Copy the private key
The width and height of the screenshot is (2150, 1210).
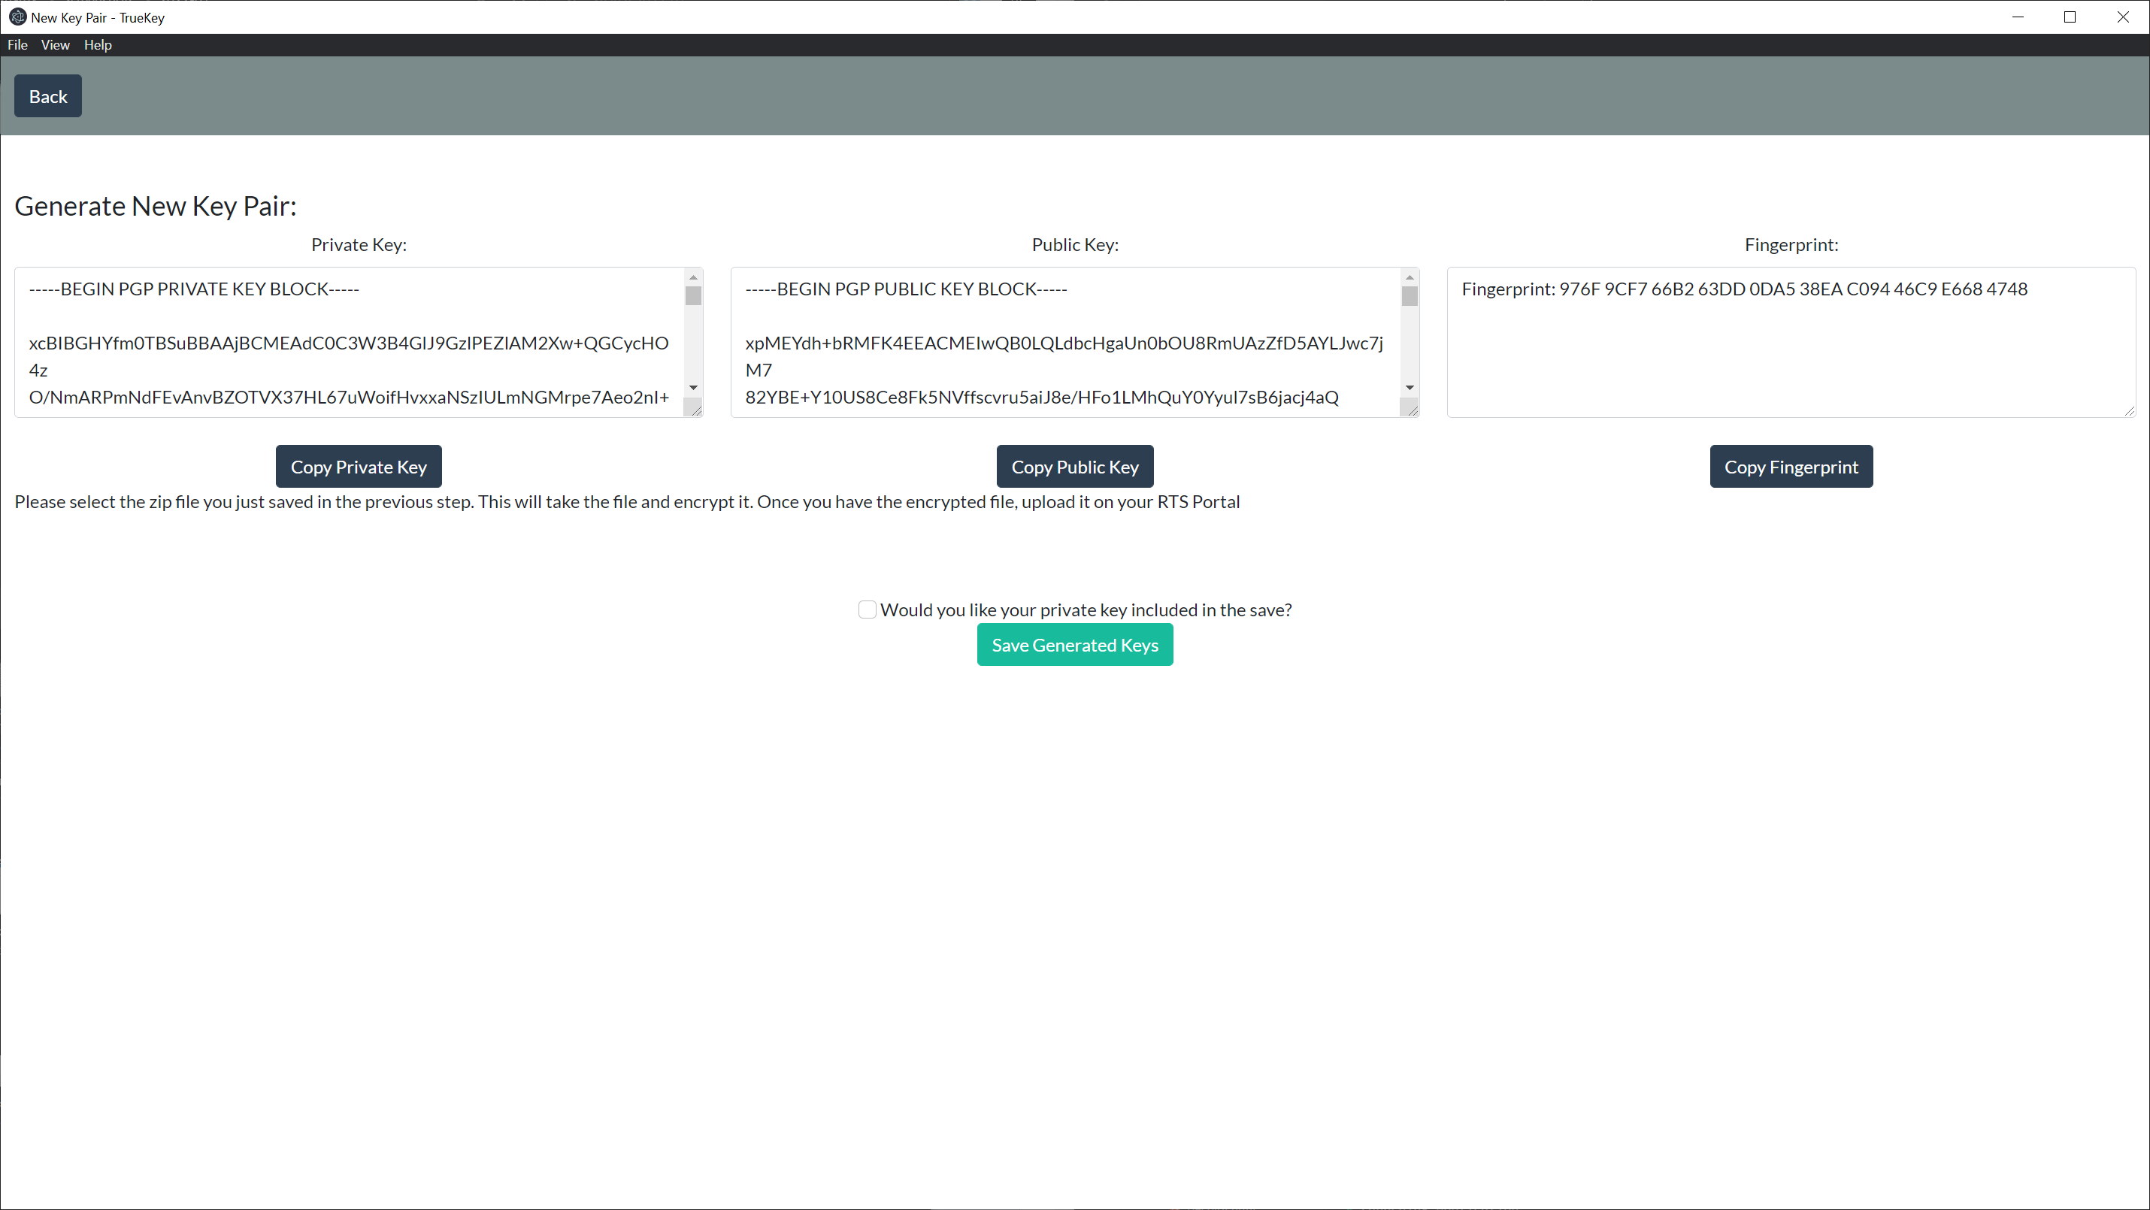click(358, 467)
